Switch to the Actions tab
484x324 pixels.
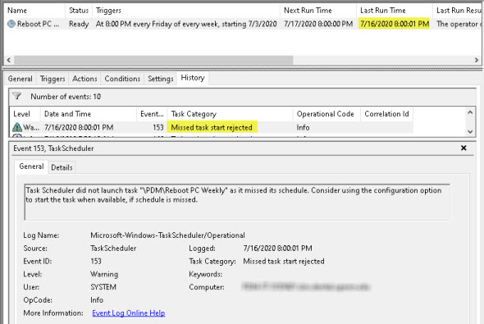[x=84, y=79]
